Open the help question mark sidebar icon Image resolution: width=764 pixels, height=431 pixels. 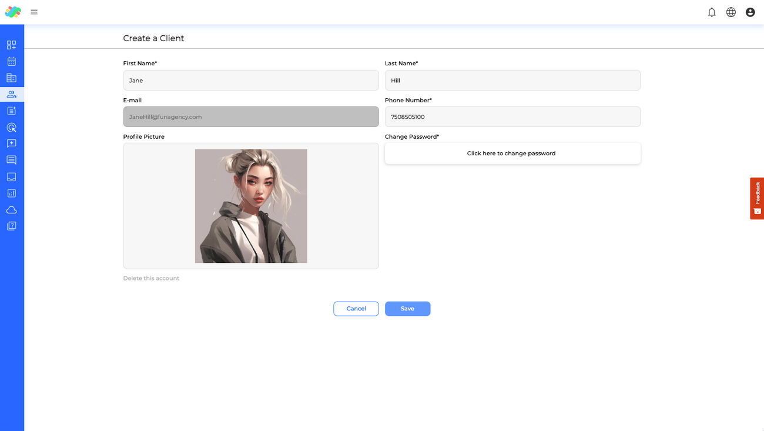(x=11, y=226)
